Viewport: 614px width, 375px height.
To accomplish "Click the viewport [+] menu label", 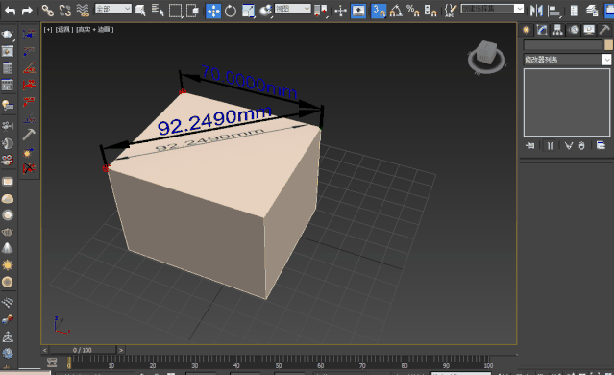I will (x=48, y=30).
